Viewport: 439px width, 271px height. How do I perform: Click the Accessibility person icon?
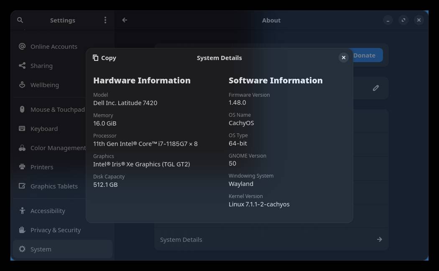(22, 211)
